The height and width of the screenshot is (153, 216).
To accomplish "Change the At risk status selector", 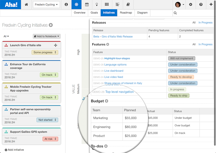I will [x=50, y=139].
